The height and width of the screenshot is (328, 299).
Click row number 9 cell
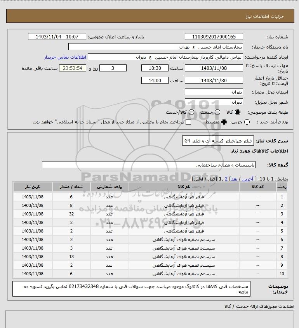(282, 265)
